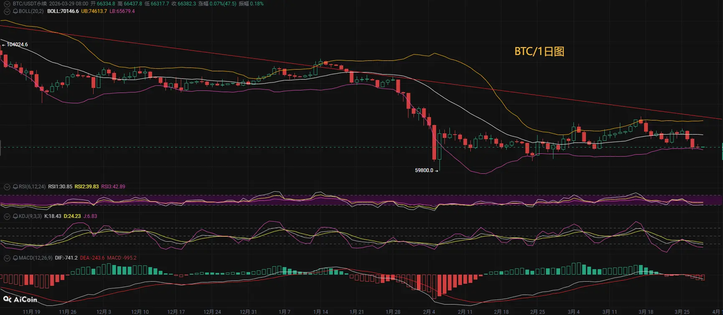Click the 104024.6 high price marker
723x315 pixels.
tap(15, 45)
